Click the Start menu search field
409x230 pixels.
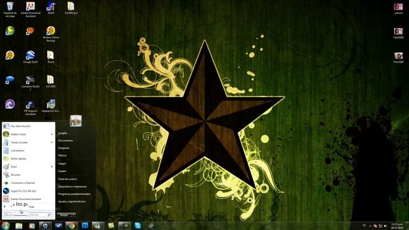pos(27,215)
